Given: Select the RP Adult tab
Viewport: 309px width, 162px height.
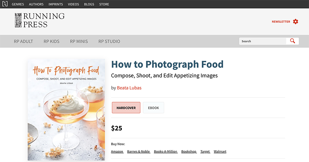Looking at the screenshot, I should (23, 41).
